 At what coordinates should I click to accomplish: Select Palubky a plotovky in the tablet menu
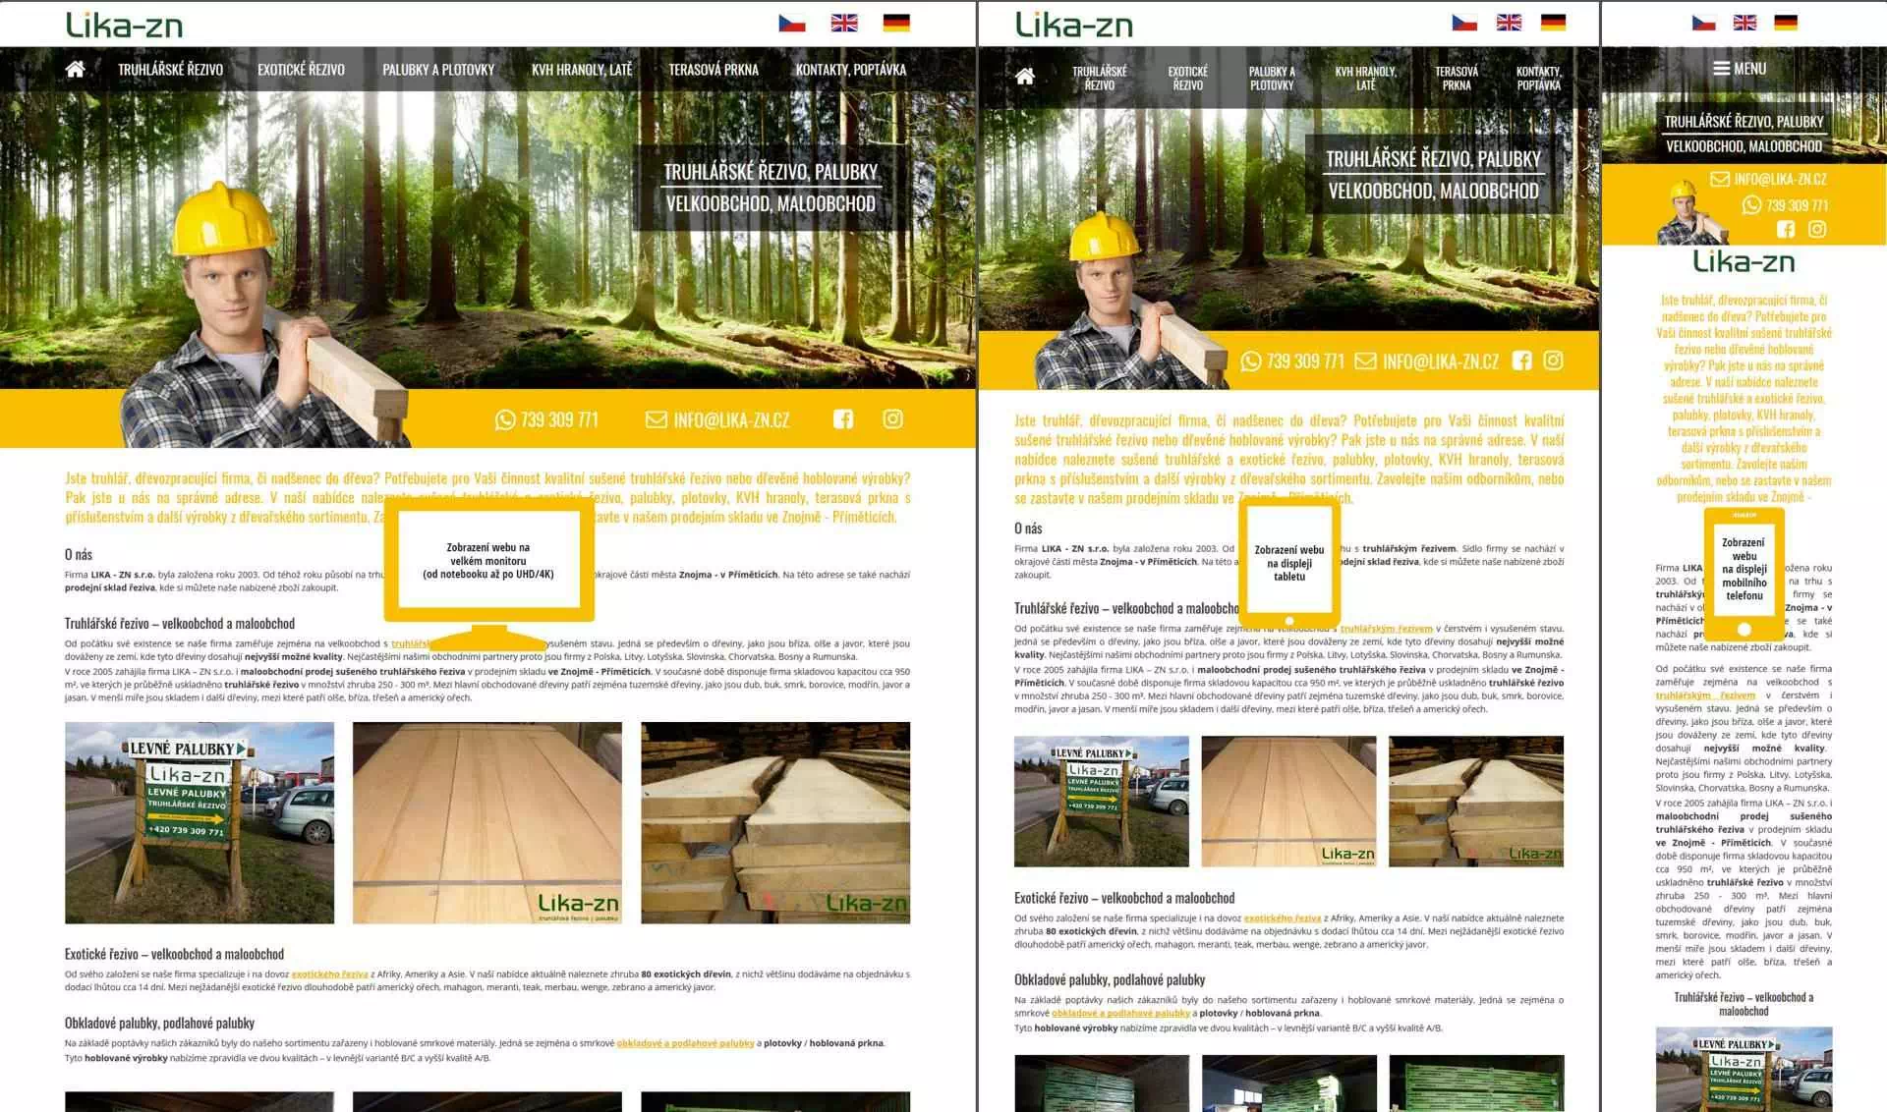coord(1272,78)
